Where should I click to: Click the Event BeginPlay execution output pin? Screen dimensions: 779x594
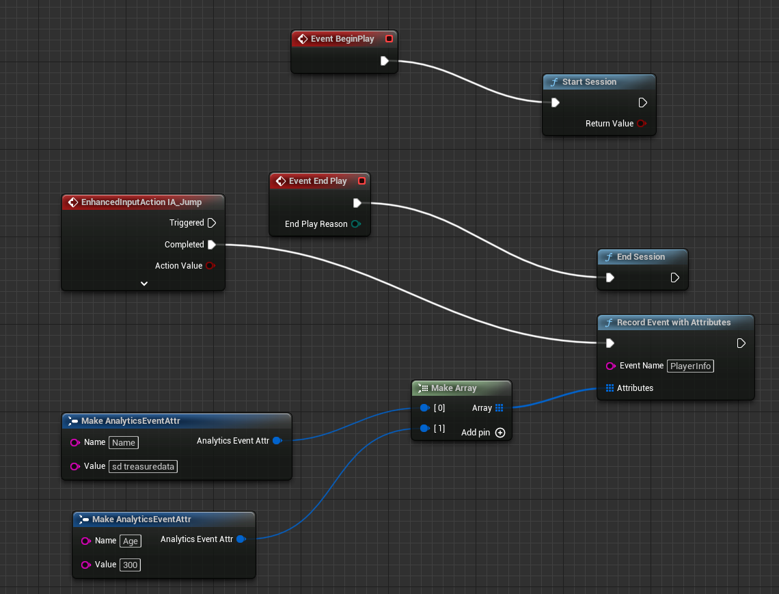point(384,61)
